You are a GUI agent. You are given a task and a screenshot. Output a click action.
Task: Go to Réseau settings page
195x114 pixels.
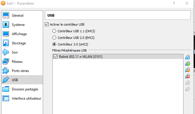[22, 62]
